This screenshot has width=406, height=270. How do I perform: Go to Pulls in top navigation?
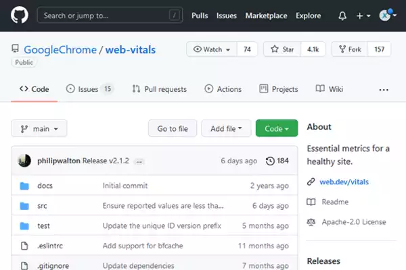coord(200,16)
